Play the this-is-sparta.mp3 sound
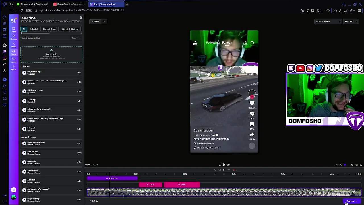This screenshot has height=205, width=364. [x=24, y=91]
